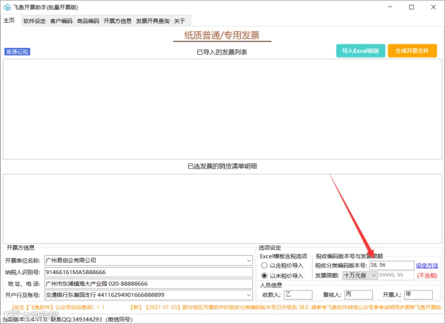Switch to 发票开具查询 tab
The image size is (445, 324).
click(153, 21)
